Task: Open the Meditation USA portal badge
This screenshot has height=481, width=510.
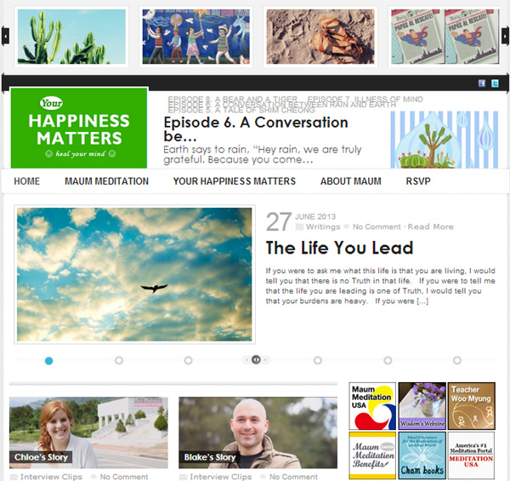Action: (x=472, y=455)
